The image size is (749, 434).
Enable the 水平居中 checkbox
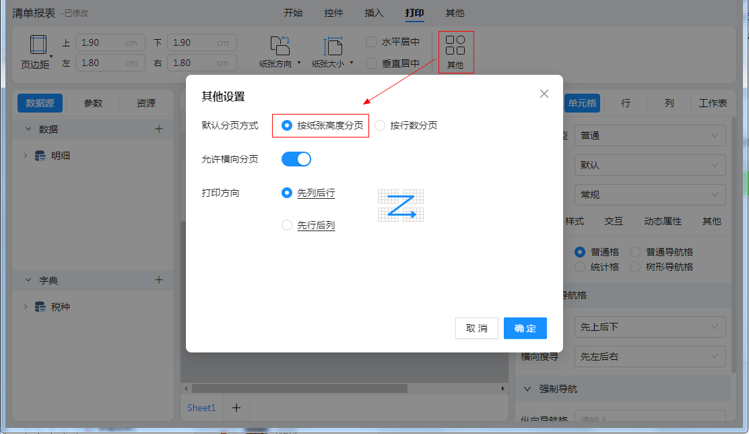coord(371,42)
